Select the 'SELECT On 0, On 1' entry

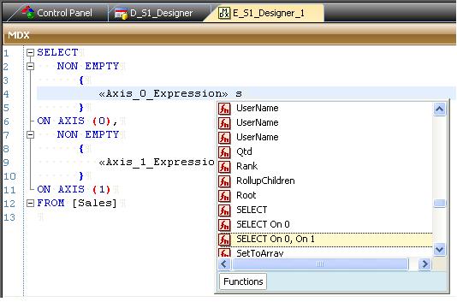(x=325, y=240)
